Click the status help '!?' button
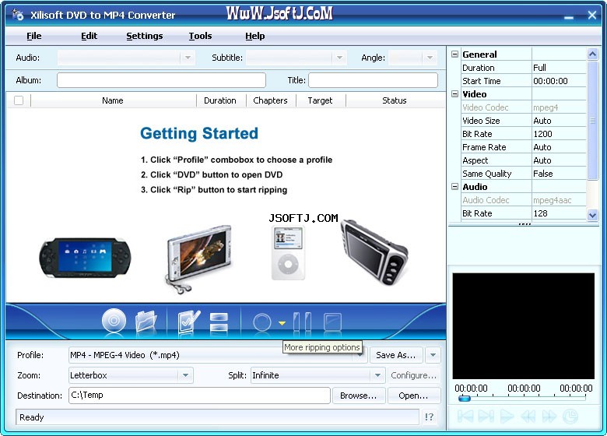The image size is (607, 436). coord(430,417)
